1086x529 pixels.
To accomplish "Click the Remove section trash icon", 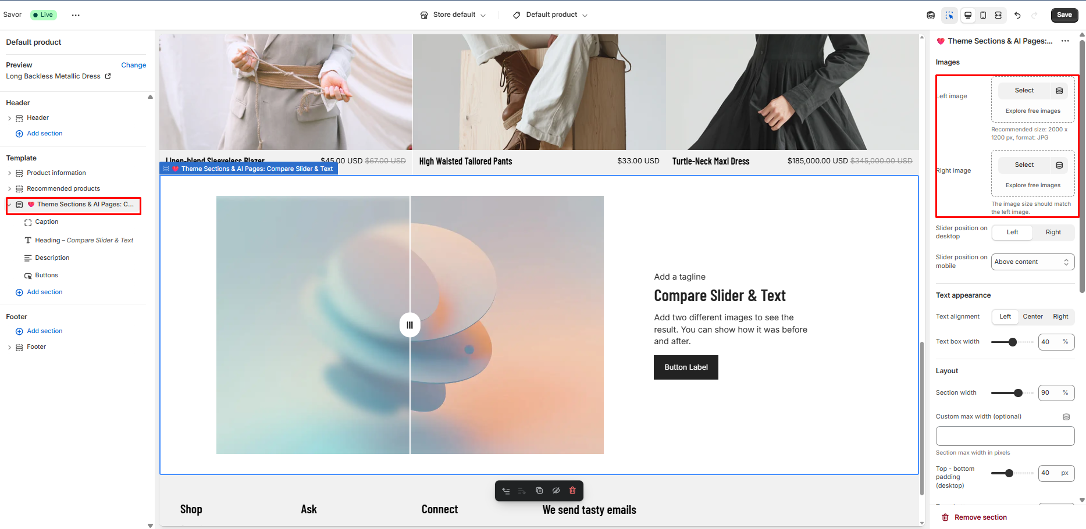I will point(945,517).
